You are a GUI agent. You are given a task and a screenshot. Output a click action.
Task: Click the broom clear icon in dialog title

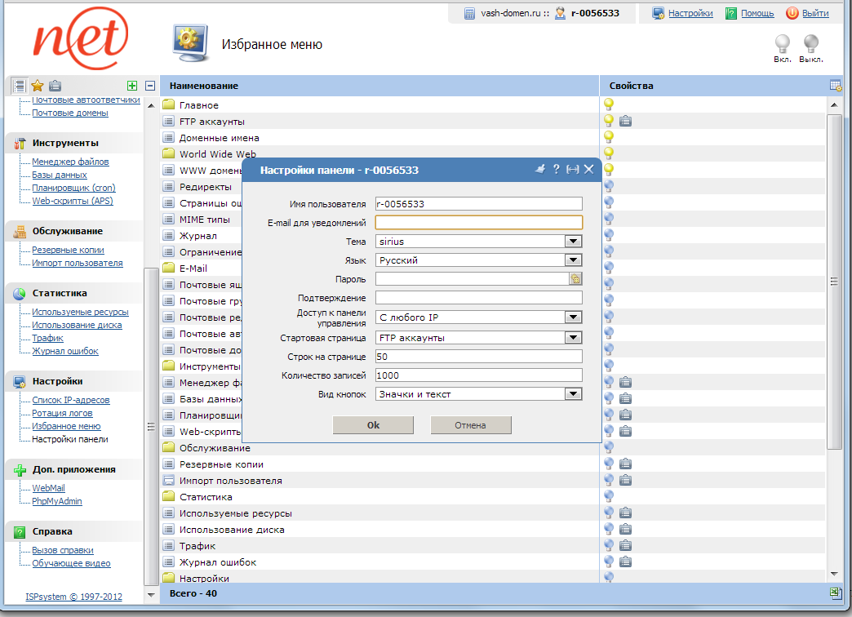[x=539, y=169]
